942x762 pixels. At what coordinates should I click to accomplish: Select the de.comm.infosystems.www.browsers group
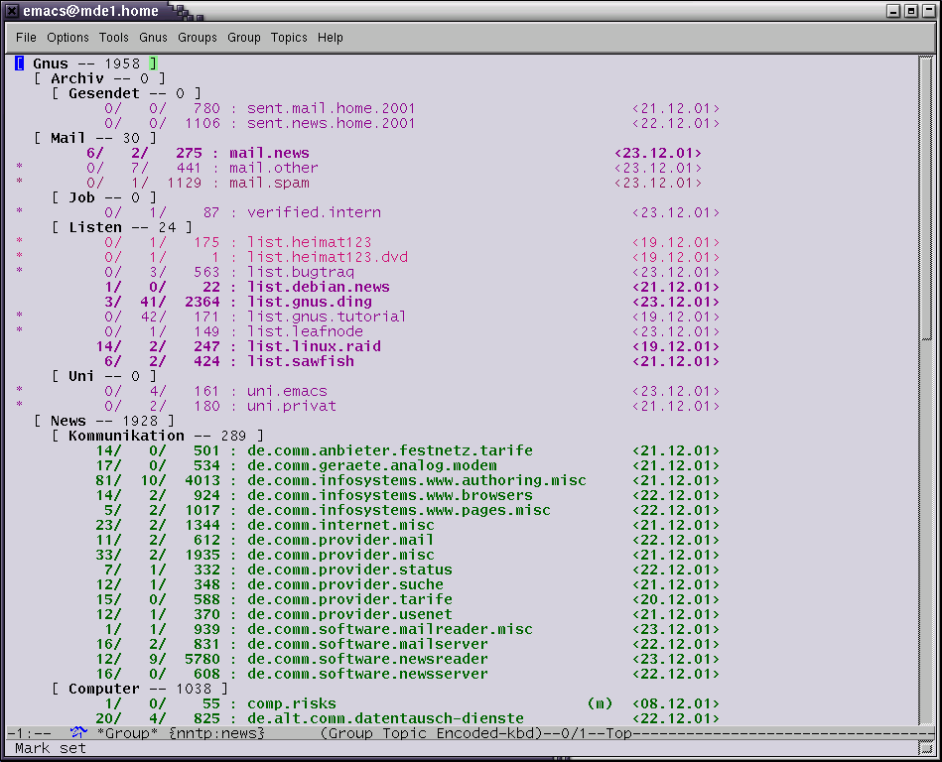(390, 495)
